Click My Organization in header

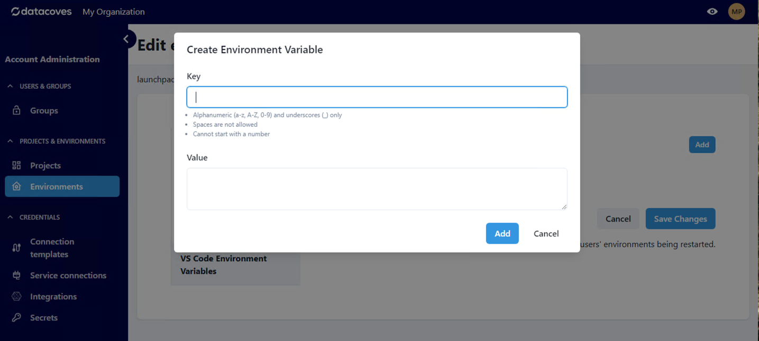(x=114, y=12)
